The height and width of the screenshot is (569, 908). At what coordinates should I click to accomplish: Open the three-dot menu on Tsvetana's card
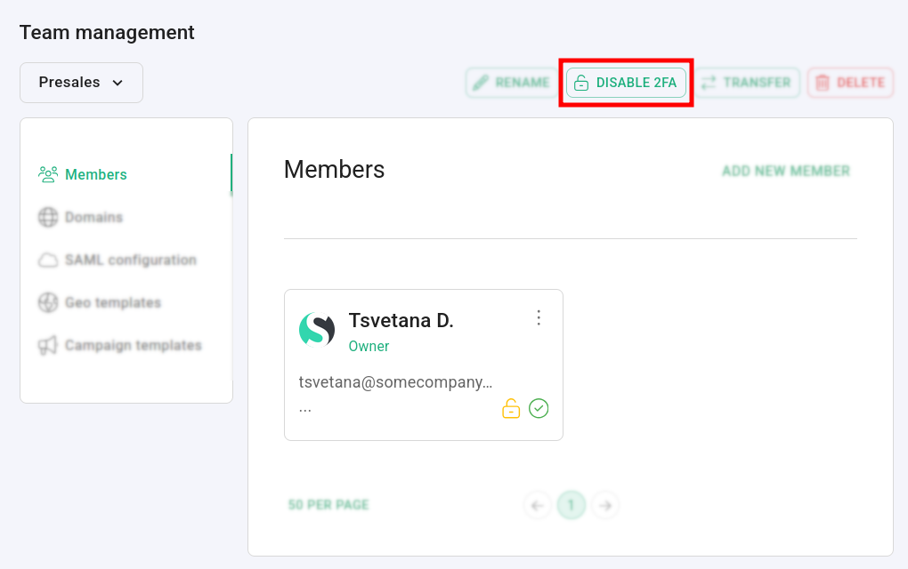point(539,317)
